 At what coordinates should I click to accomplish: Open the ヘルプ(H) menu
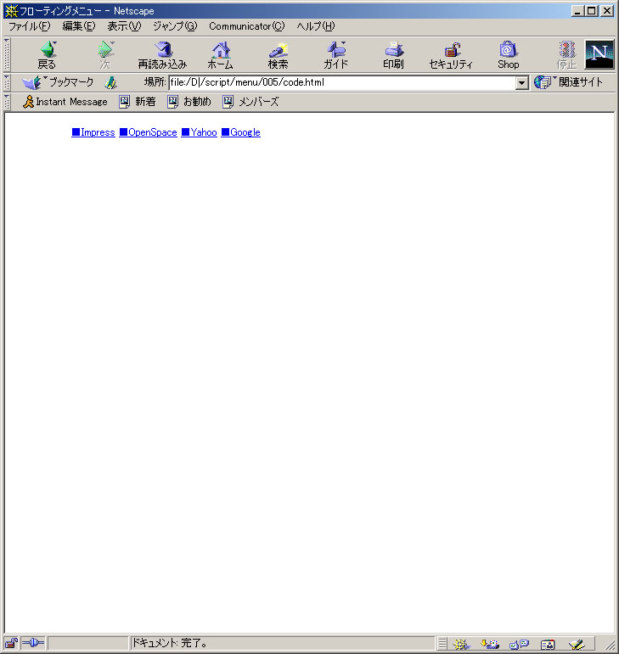(316, 26)
